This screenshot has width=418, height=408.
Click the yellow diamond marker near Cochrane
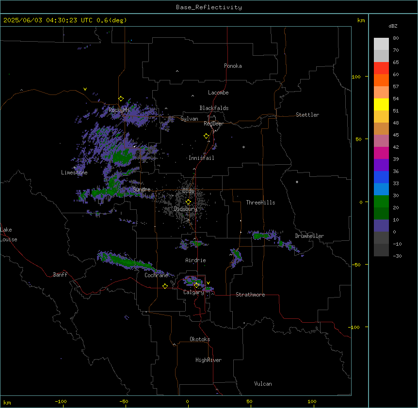pyautogui.click(x=165, y=286)
